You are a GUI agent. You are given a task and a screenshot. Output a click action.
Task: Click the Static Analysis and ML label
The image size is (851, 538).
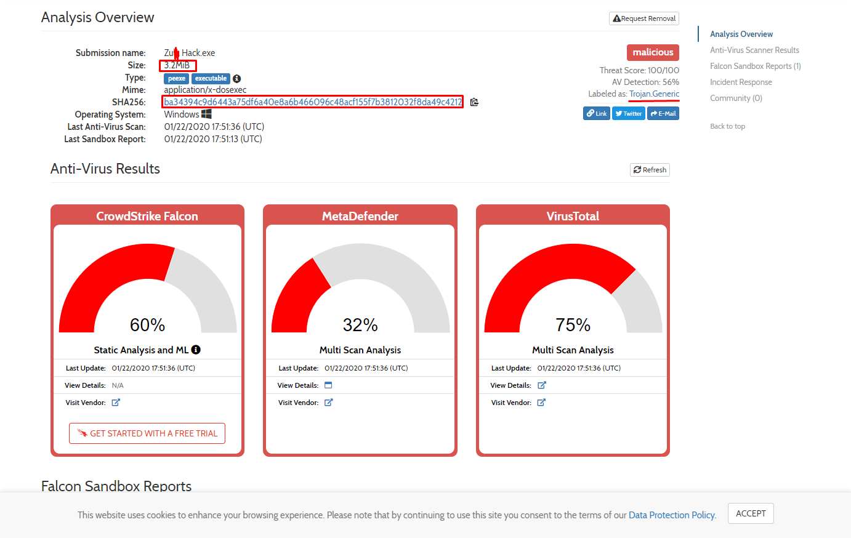141,350
